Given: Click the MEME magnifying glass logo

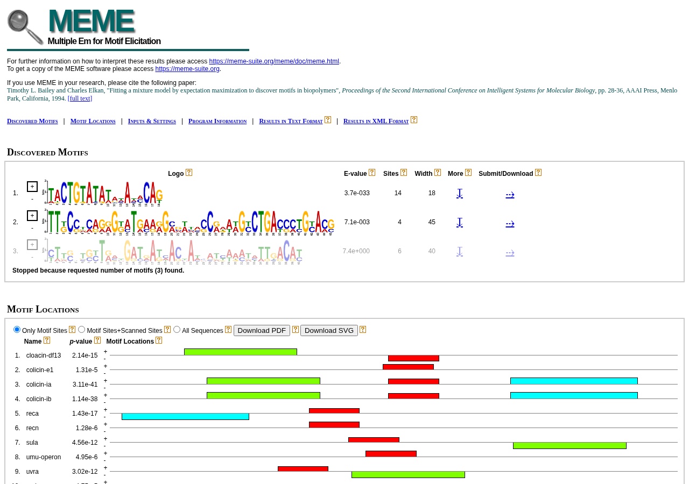Looking at the screenshot, I should pos(25,27).
